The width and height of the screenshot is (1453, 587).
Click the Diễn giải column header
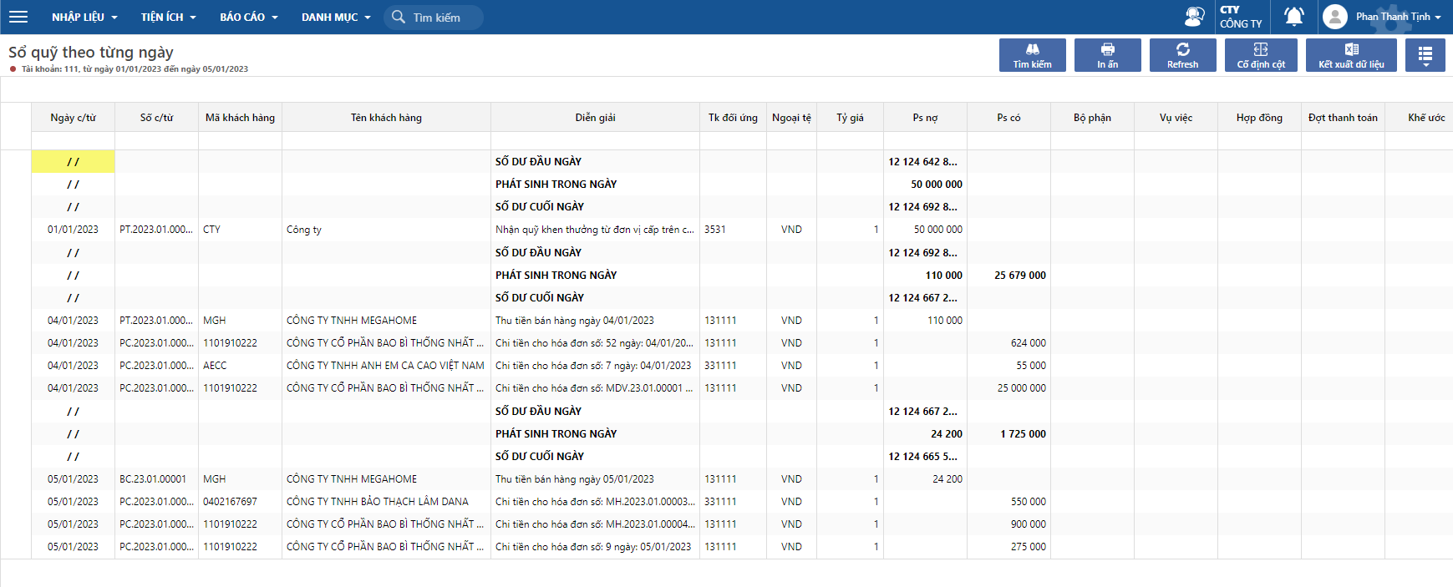point(595,118)
